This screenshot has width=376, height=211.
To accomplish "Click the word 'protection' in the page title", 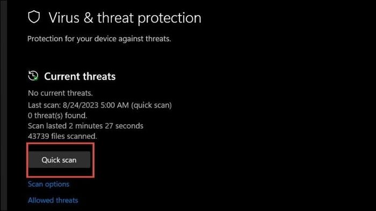I will pyautogui.click(x=170, y=18).
